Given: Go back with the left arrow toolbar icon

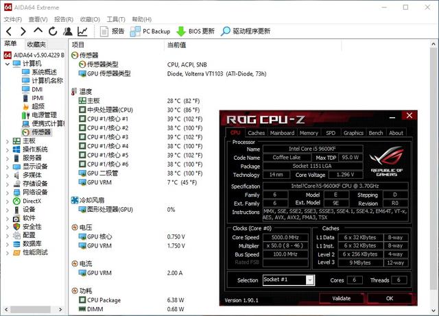Looking at the screenshot, I should (x=9, y=31).
